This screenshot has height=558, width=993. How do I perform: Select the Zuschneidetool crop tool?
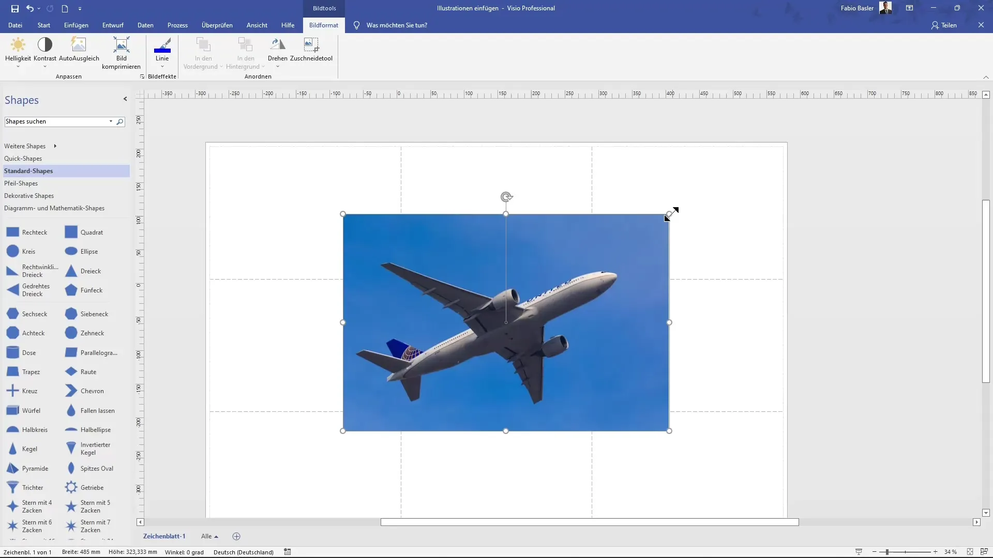pos(311,49)
